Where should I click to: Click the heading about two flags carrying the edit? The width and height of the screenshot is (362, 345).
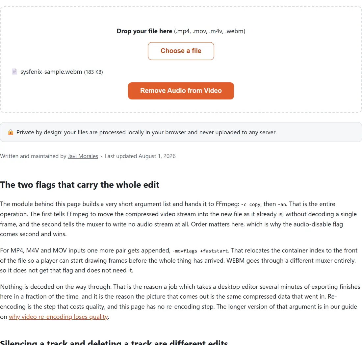tap(80, 185)
